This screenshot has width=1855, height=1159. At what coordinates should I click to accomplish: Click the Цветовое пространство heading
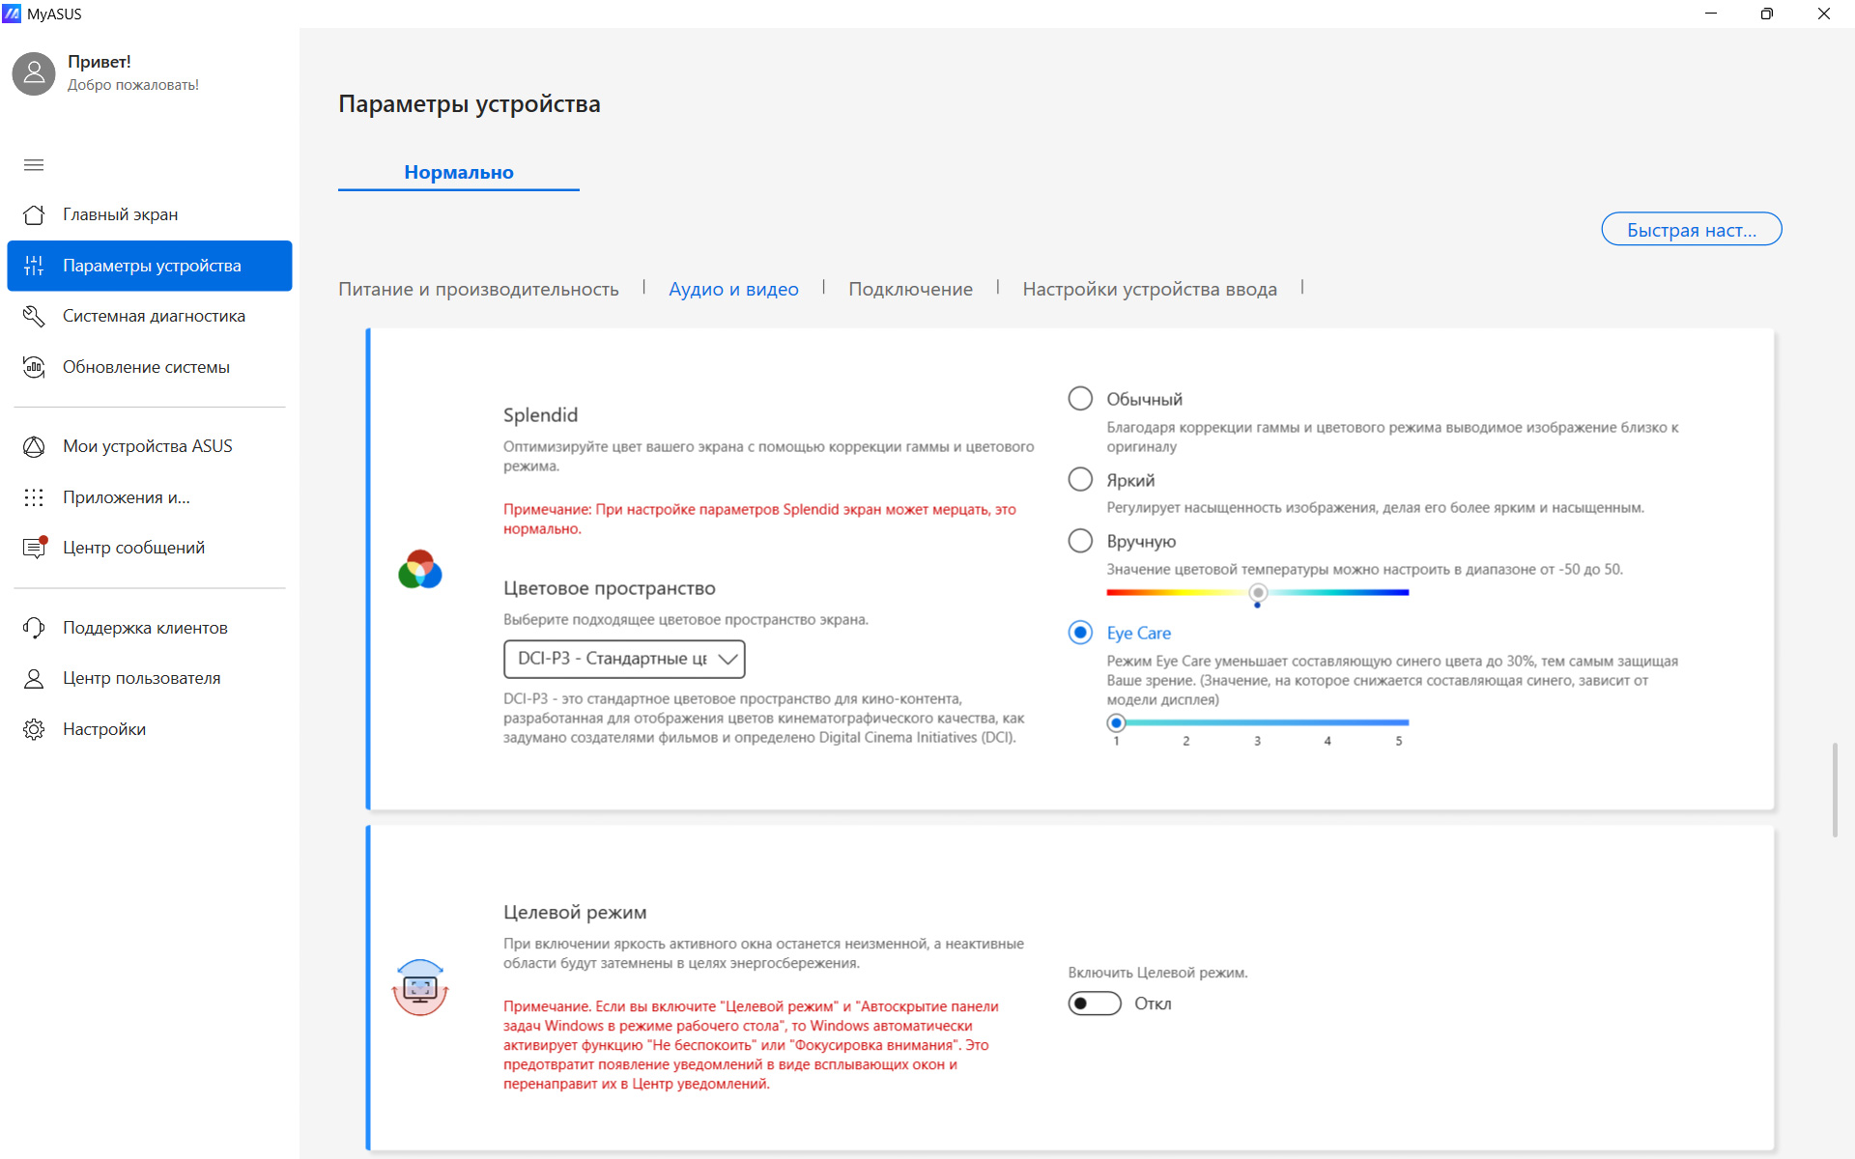(610, 588)
